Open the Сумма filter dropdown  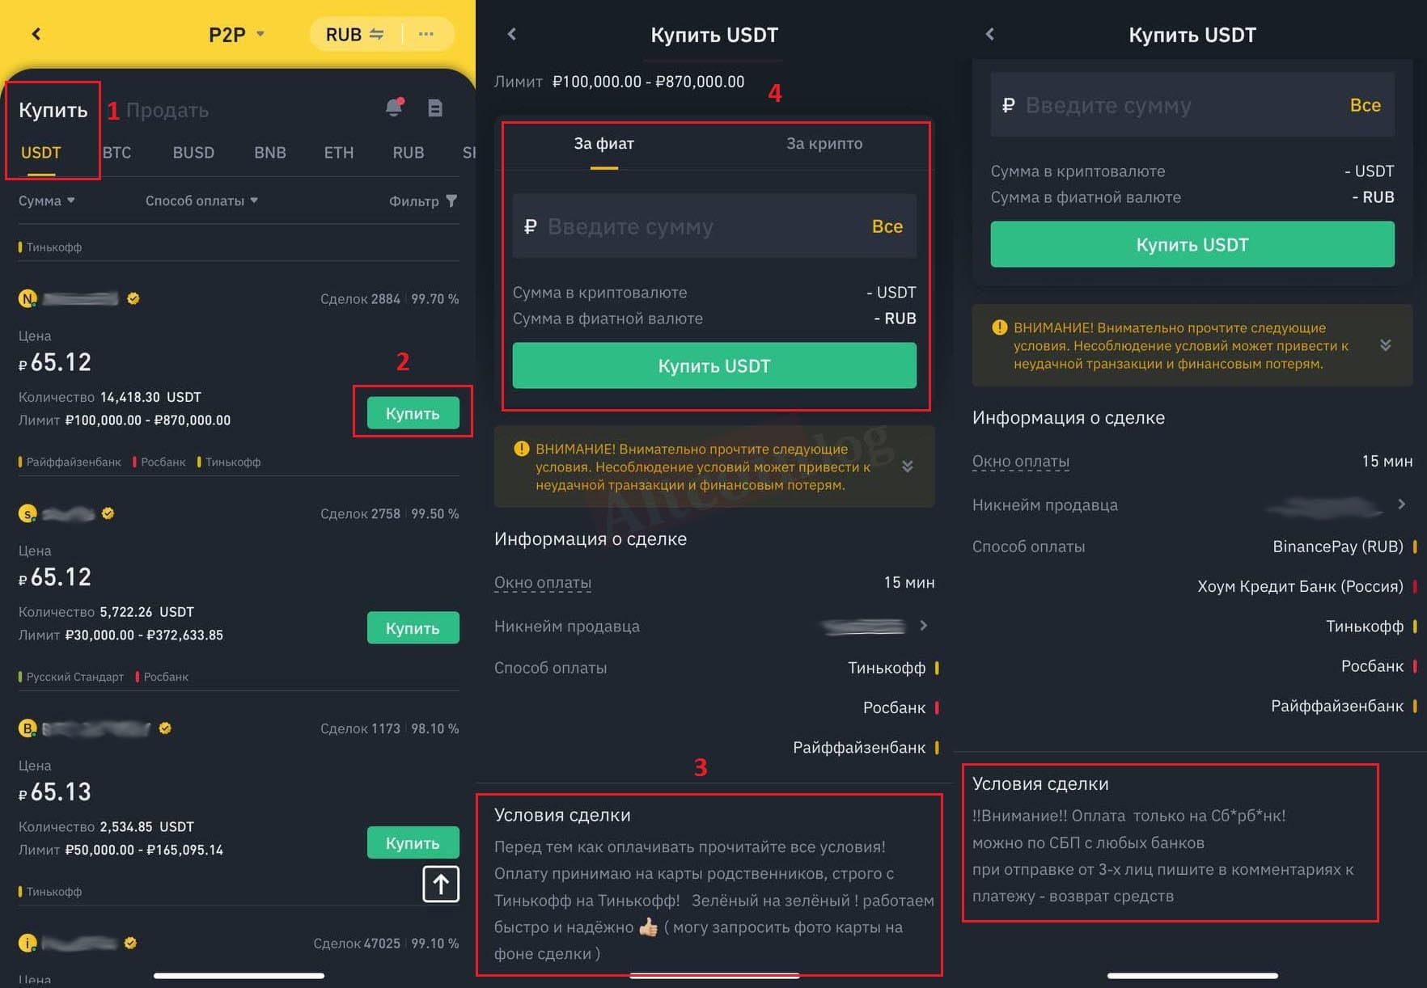coord(47,201)
